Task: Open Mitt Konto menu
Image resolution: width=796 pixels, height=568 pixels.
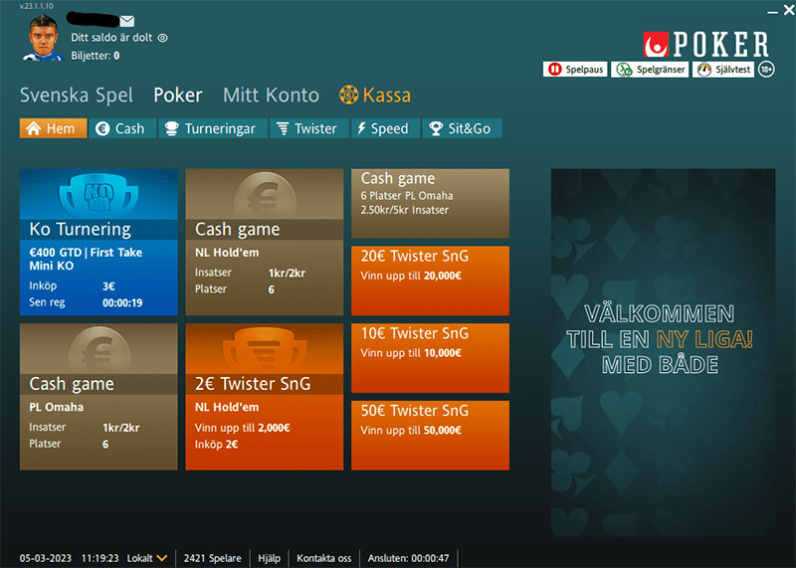Action: point(271,95)
